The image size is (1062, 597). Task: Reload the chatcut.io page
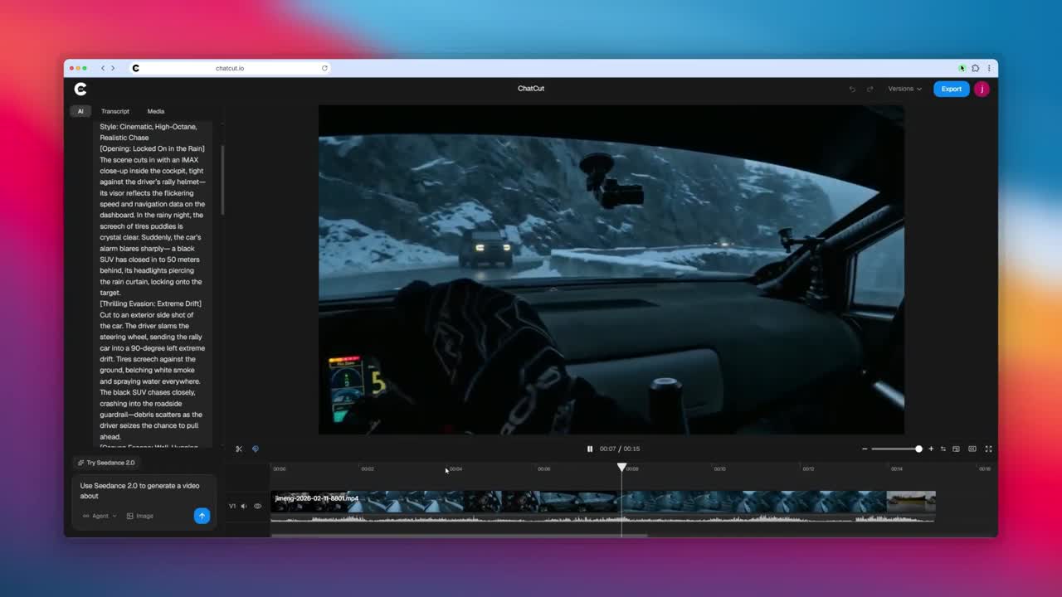[324, 68]
